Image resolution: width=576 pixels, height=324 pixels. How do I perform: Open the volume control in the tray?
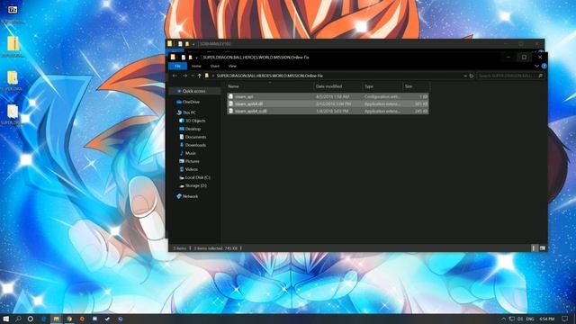tap(520, 319)
